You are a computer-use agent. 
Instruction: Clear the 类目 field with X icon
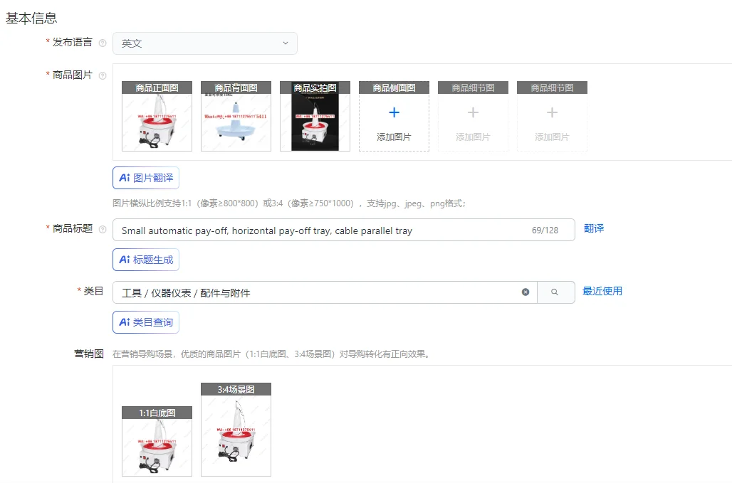point(526,292)
